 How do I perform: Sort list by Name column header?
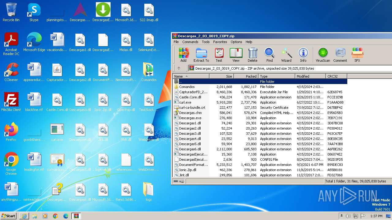(x=191, y=76)
